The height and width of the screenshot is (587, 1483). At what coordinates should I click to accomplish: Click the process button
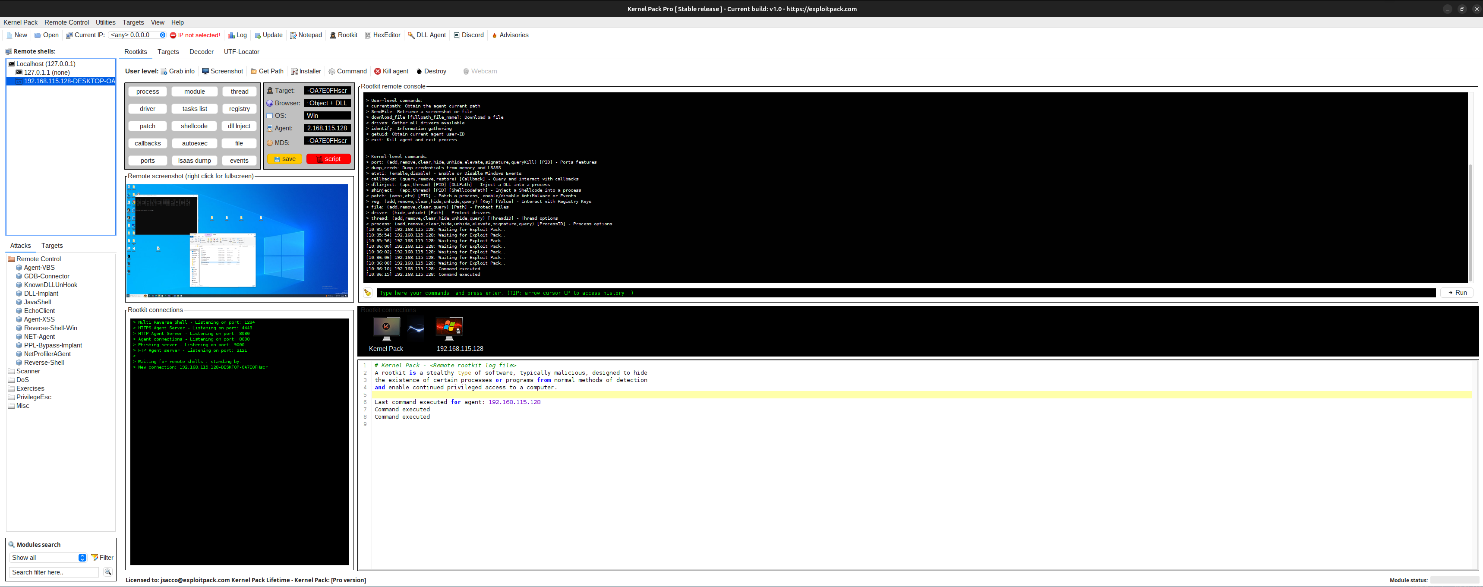coord(147,92)
